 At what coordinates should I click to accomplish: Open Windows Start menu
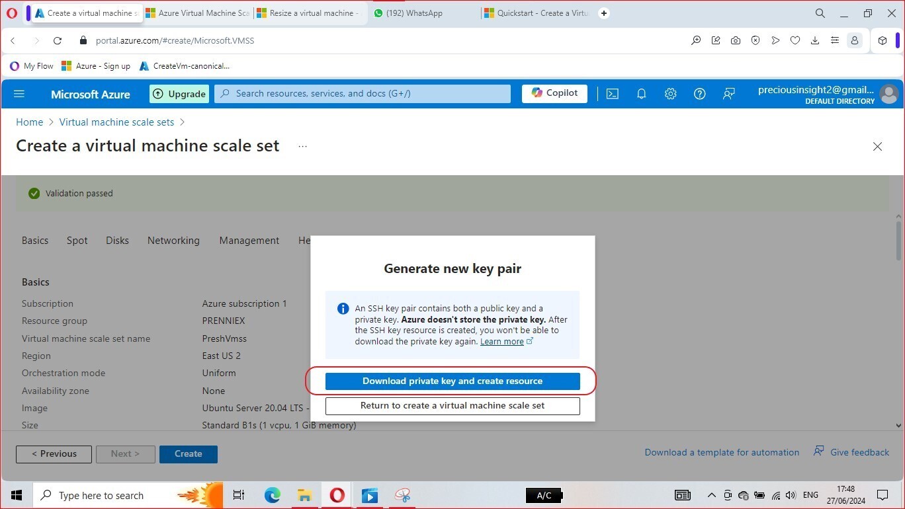(x=17, y=495)
